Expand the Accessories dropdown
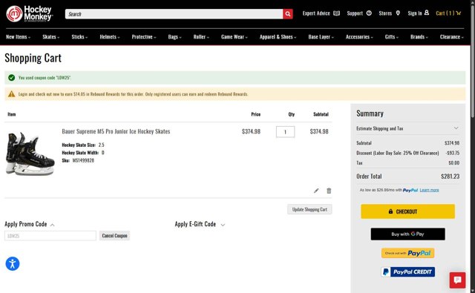 pos(359,37)
